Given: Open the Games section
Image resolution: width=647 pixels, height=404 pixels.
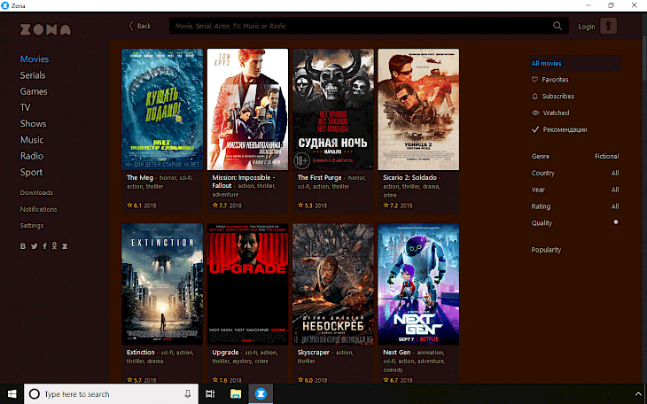Looking at the screenshot, I should [x=34, y=91].
